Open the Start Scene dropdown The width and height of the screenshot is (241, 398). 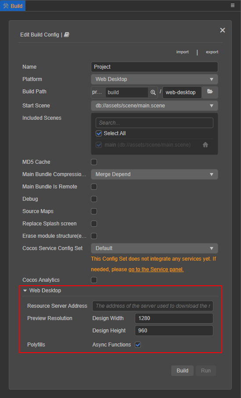point(155,106)
